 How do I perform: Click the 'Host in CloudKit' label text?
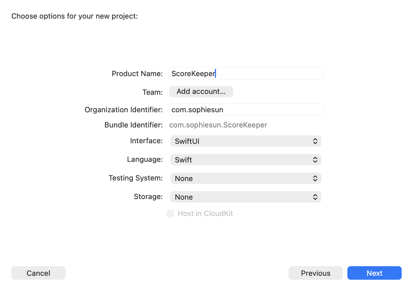(205, 213)
